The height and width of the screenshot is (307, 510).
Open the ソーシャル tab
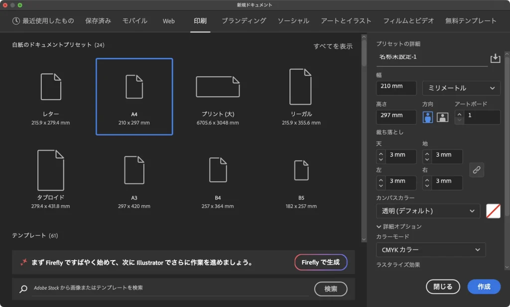[293, 21]
